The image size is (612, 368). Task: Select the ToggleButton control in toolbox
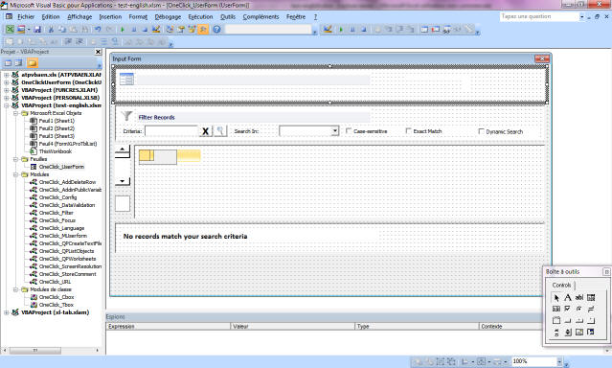coord(591,309)
